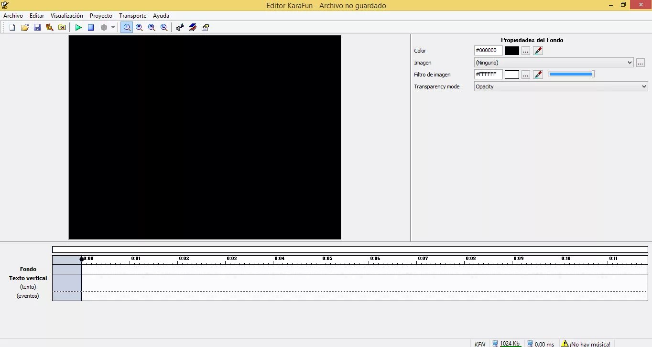Click the (eventos) row label
The image size is (652, 347).
tap(28, 296)
